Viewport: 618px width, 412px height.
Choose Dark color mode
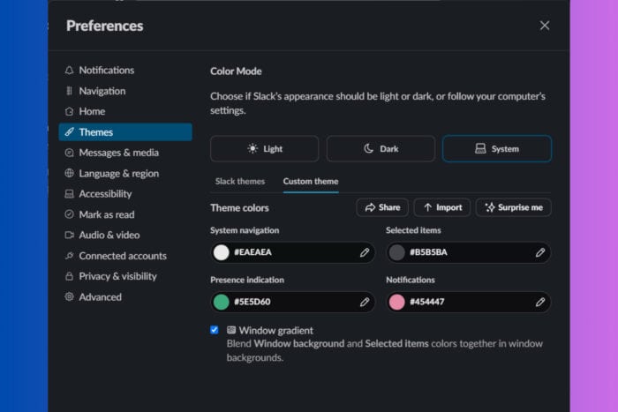(x=381, y=149)
